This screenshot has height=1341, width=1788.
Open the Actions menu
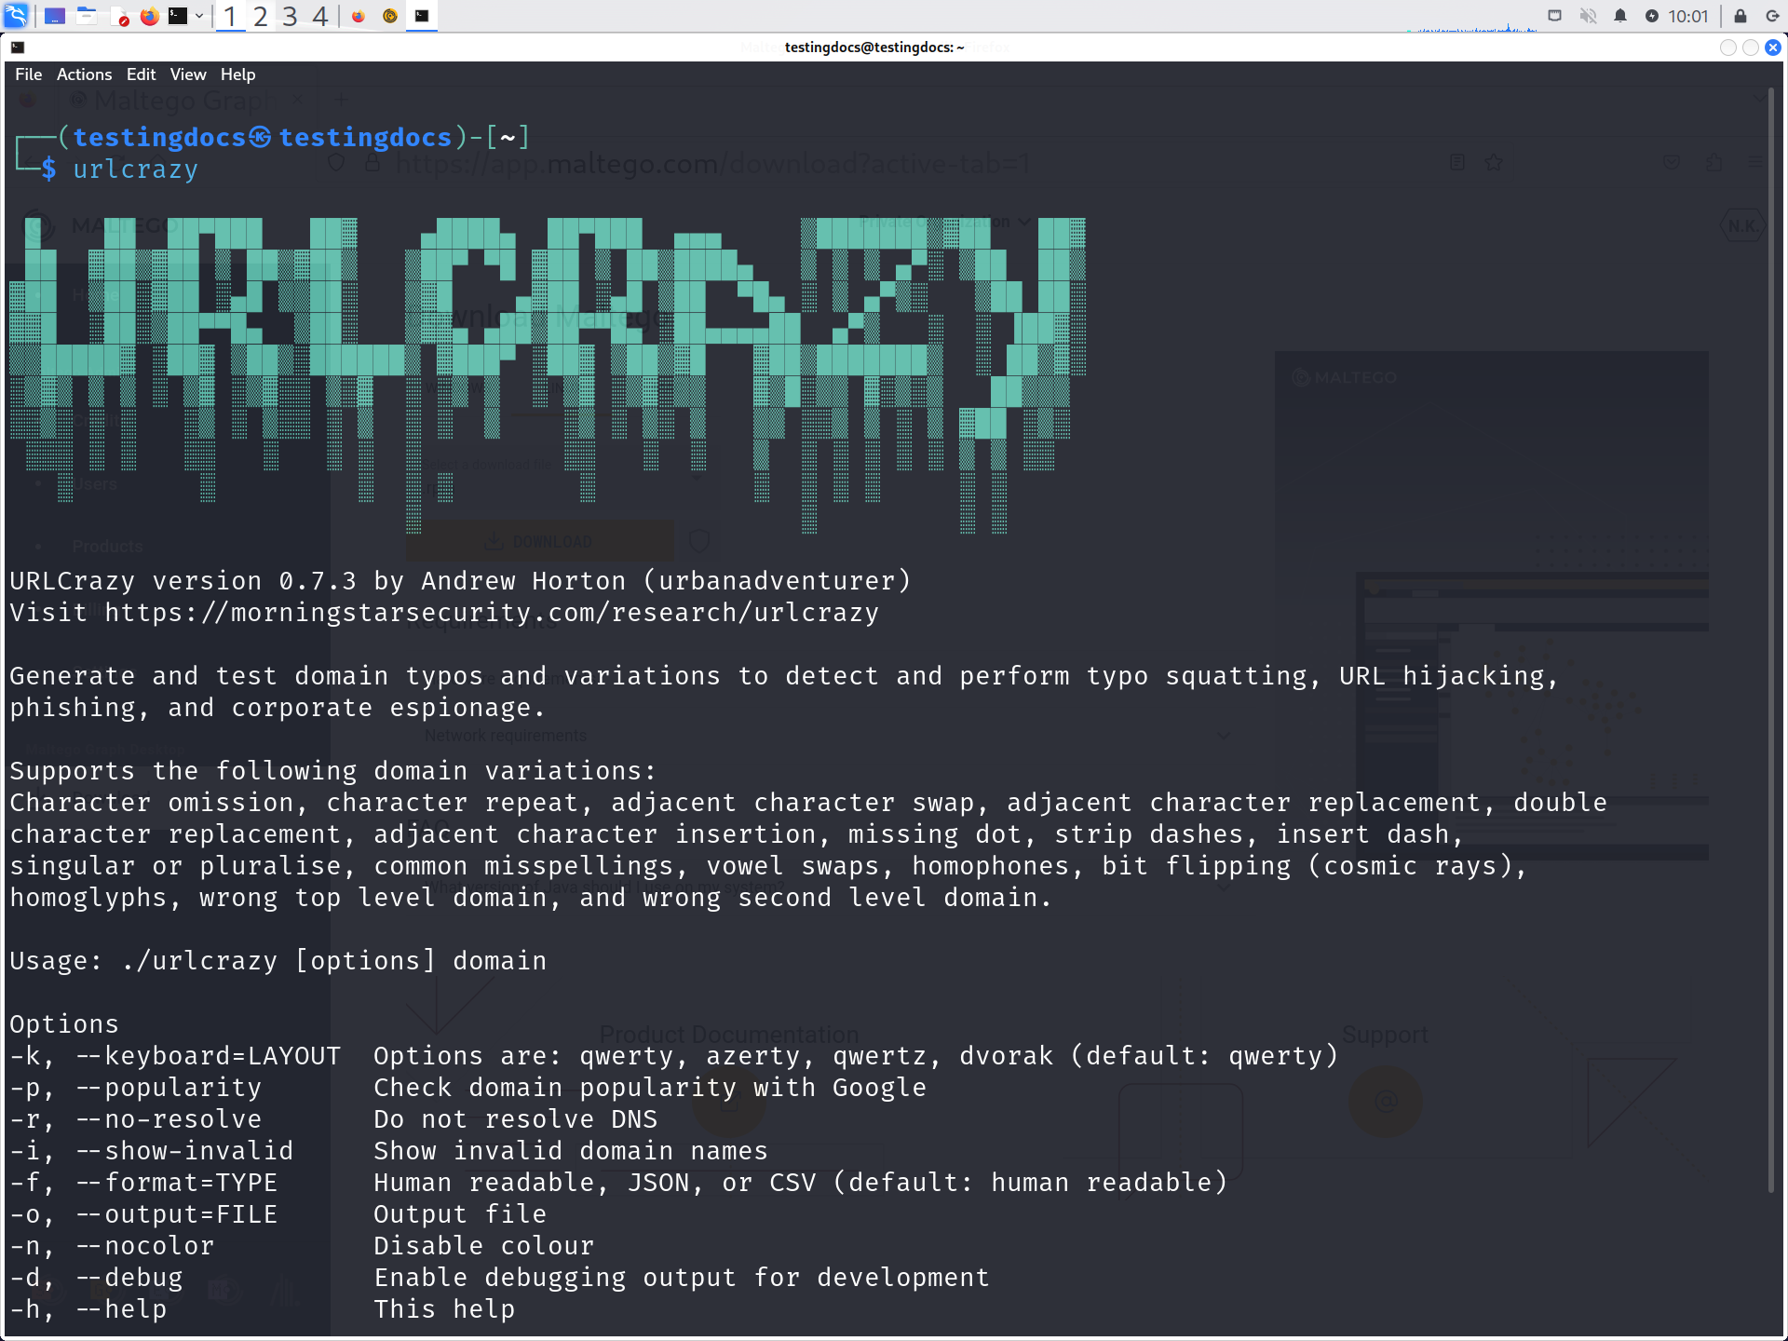(x=84, y=74)
